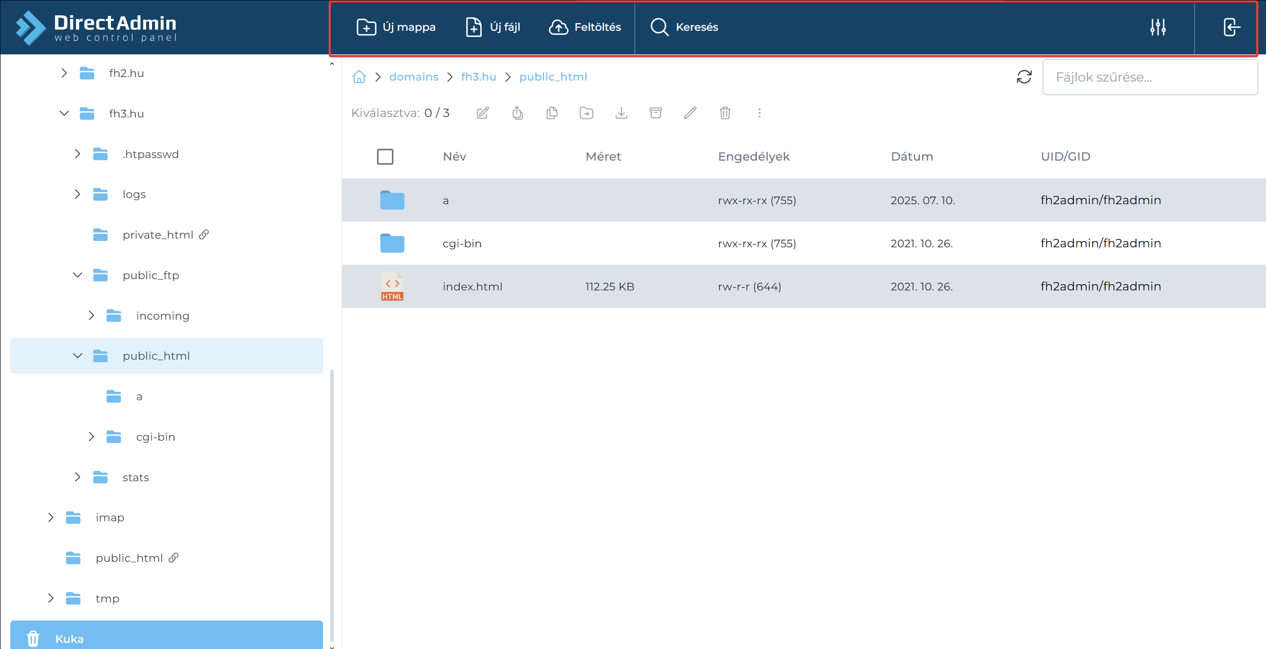Open Keresés search

click(x=684, y=27)
